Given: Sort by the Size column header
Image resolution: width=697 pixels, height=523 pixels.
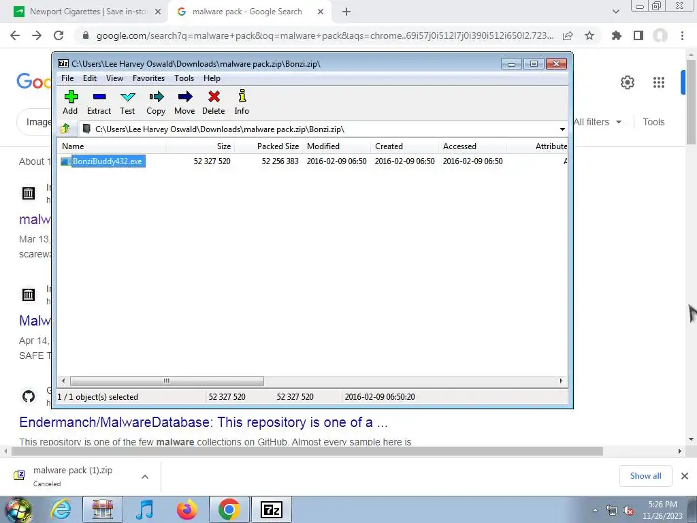Looking at the screenshot, I should coord(201,146).
